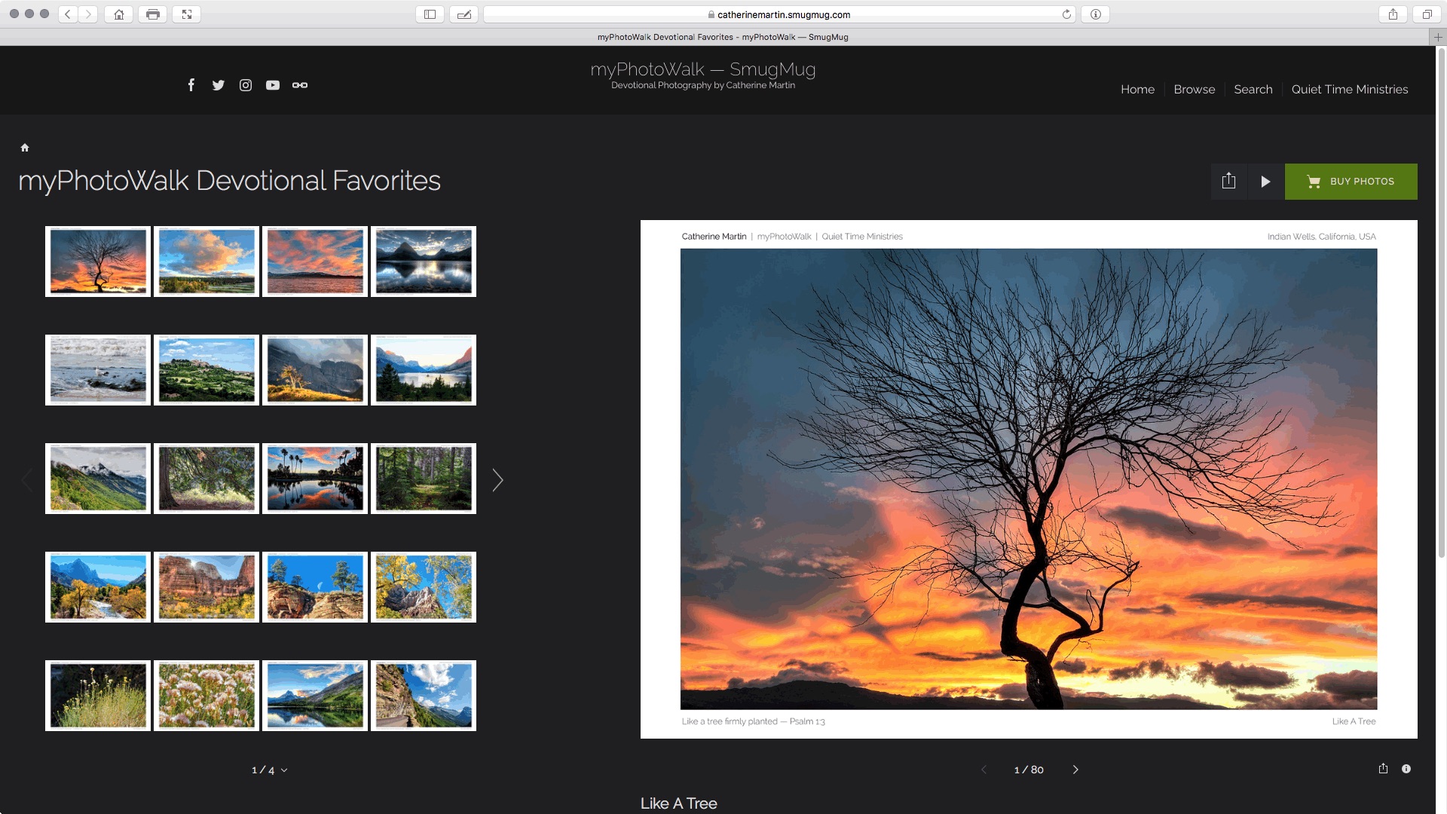Select the gray ocean waves thumbnail
This screenshot has height=814, width=1447.
pos(98,370)
